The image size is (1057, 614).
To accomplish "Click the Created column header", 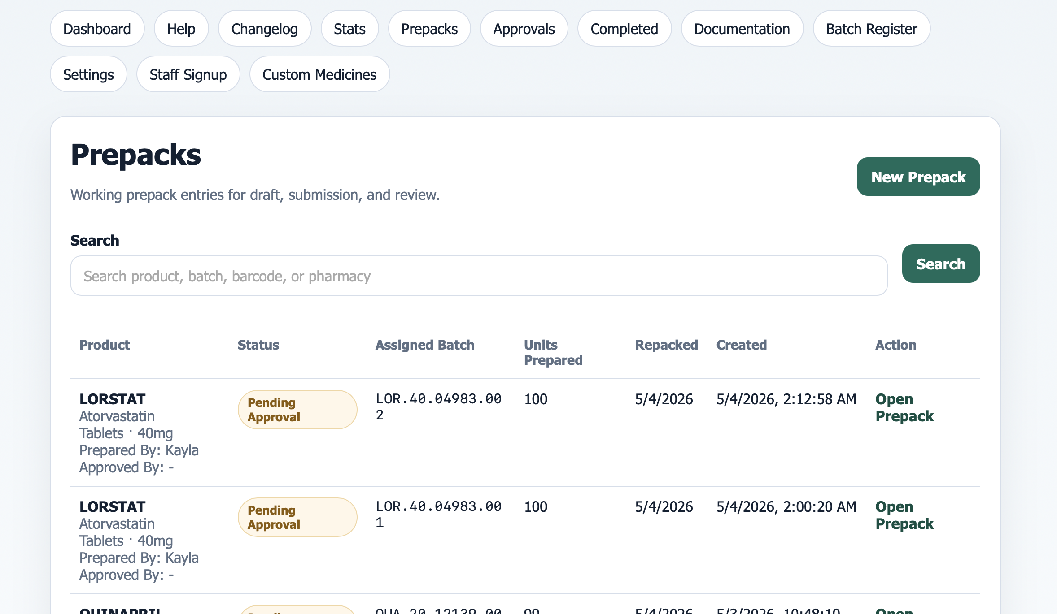I will [742, 345].
